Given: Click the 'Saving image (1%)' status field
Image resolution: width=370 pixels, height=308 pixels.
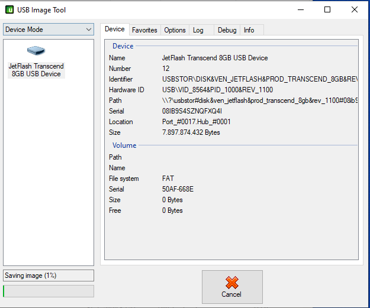Looking at the screenshot, I should click(49, 275).
